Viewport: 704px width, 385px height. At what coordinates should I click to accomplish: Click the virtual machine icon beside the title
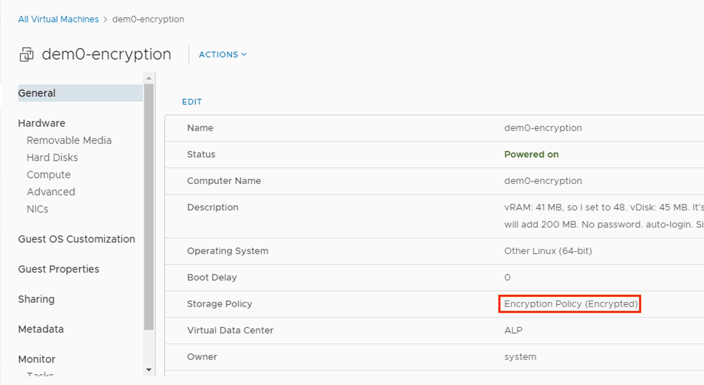[x=27, y=55]
